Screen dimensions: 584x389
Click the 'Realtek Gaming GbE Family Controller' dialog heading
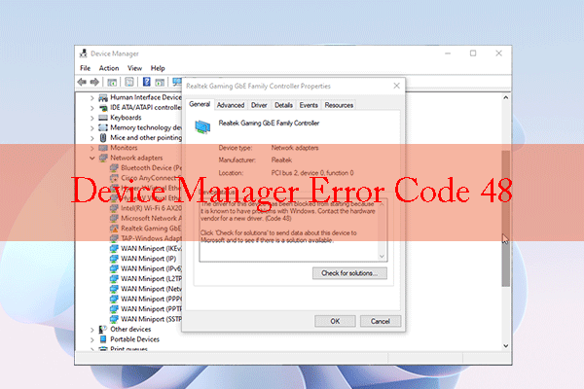point(269,123)
